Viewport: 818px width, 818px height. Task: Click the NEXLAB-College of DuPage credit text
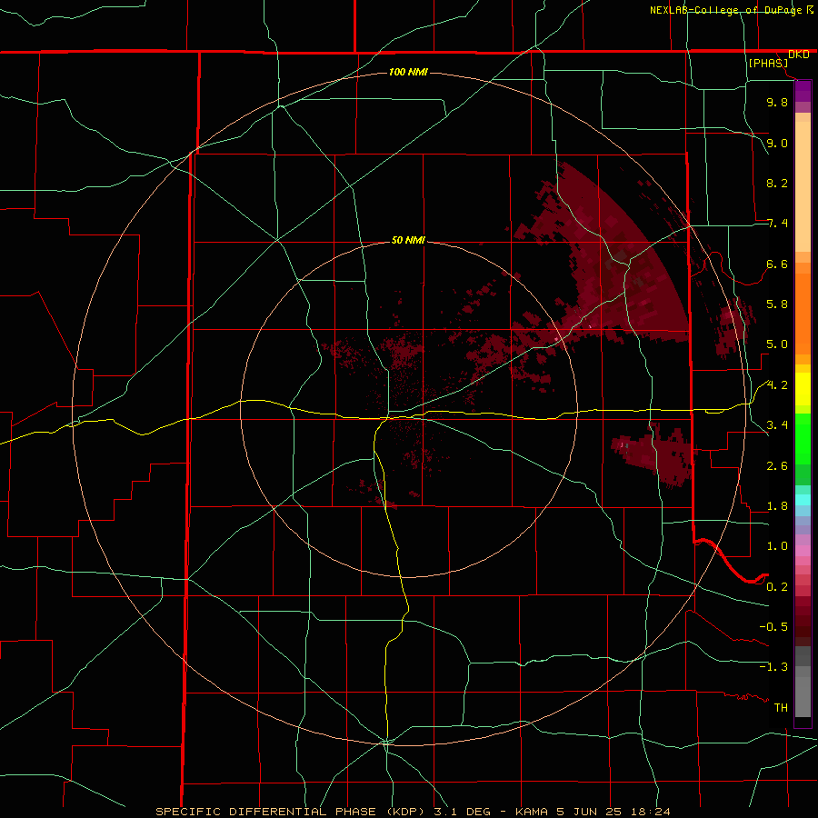725,10
